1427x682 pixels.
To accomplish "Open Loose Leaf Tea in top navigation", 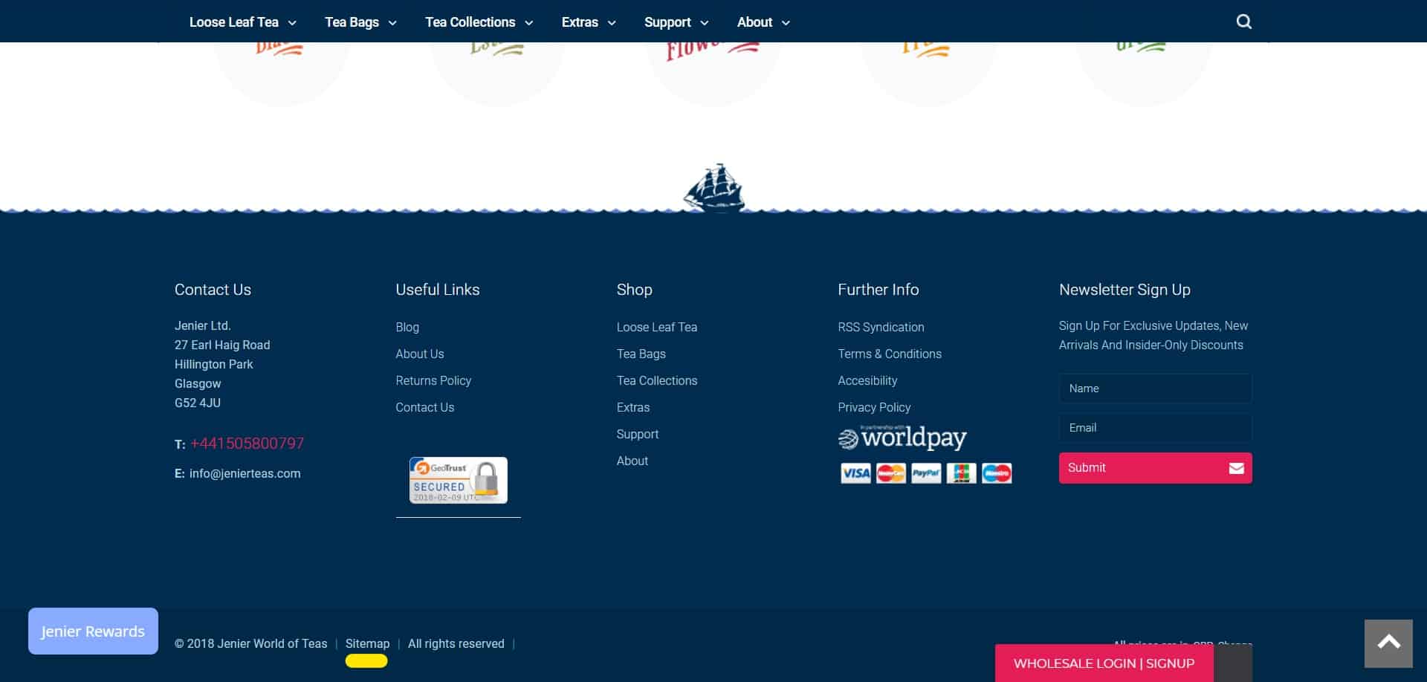I will pyautogui.click(x=233, y=22).
